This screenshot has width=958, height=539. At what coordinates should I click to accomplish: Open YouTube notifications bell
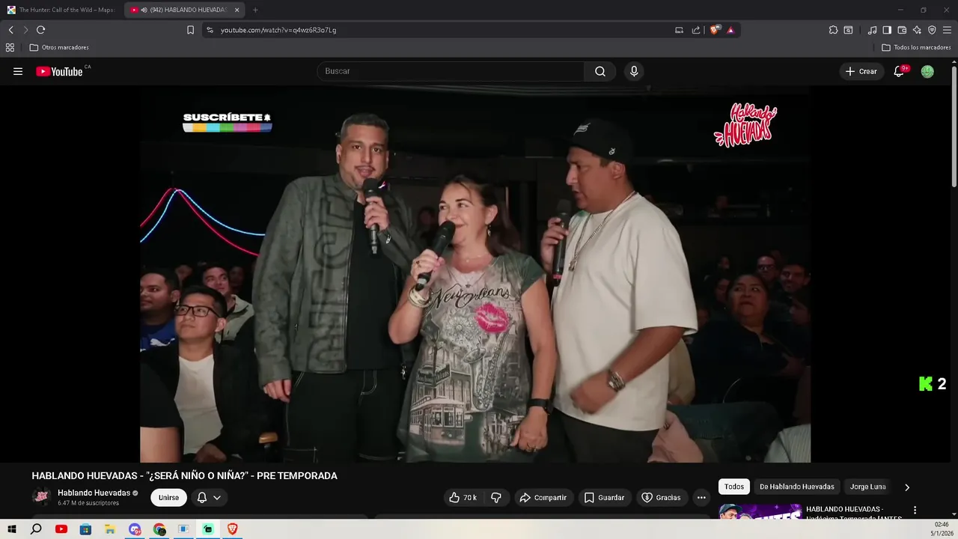click(899, 71)
